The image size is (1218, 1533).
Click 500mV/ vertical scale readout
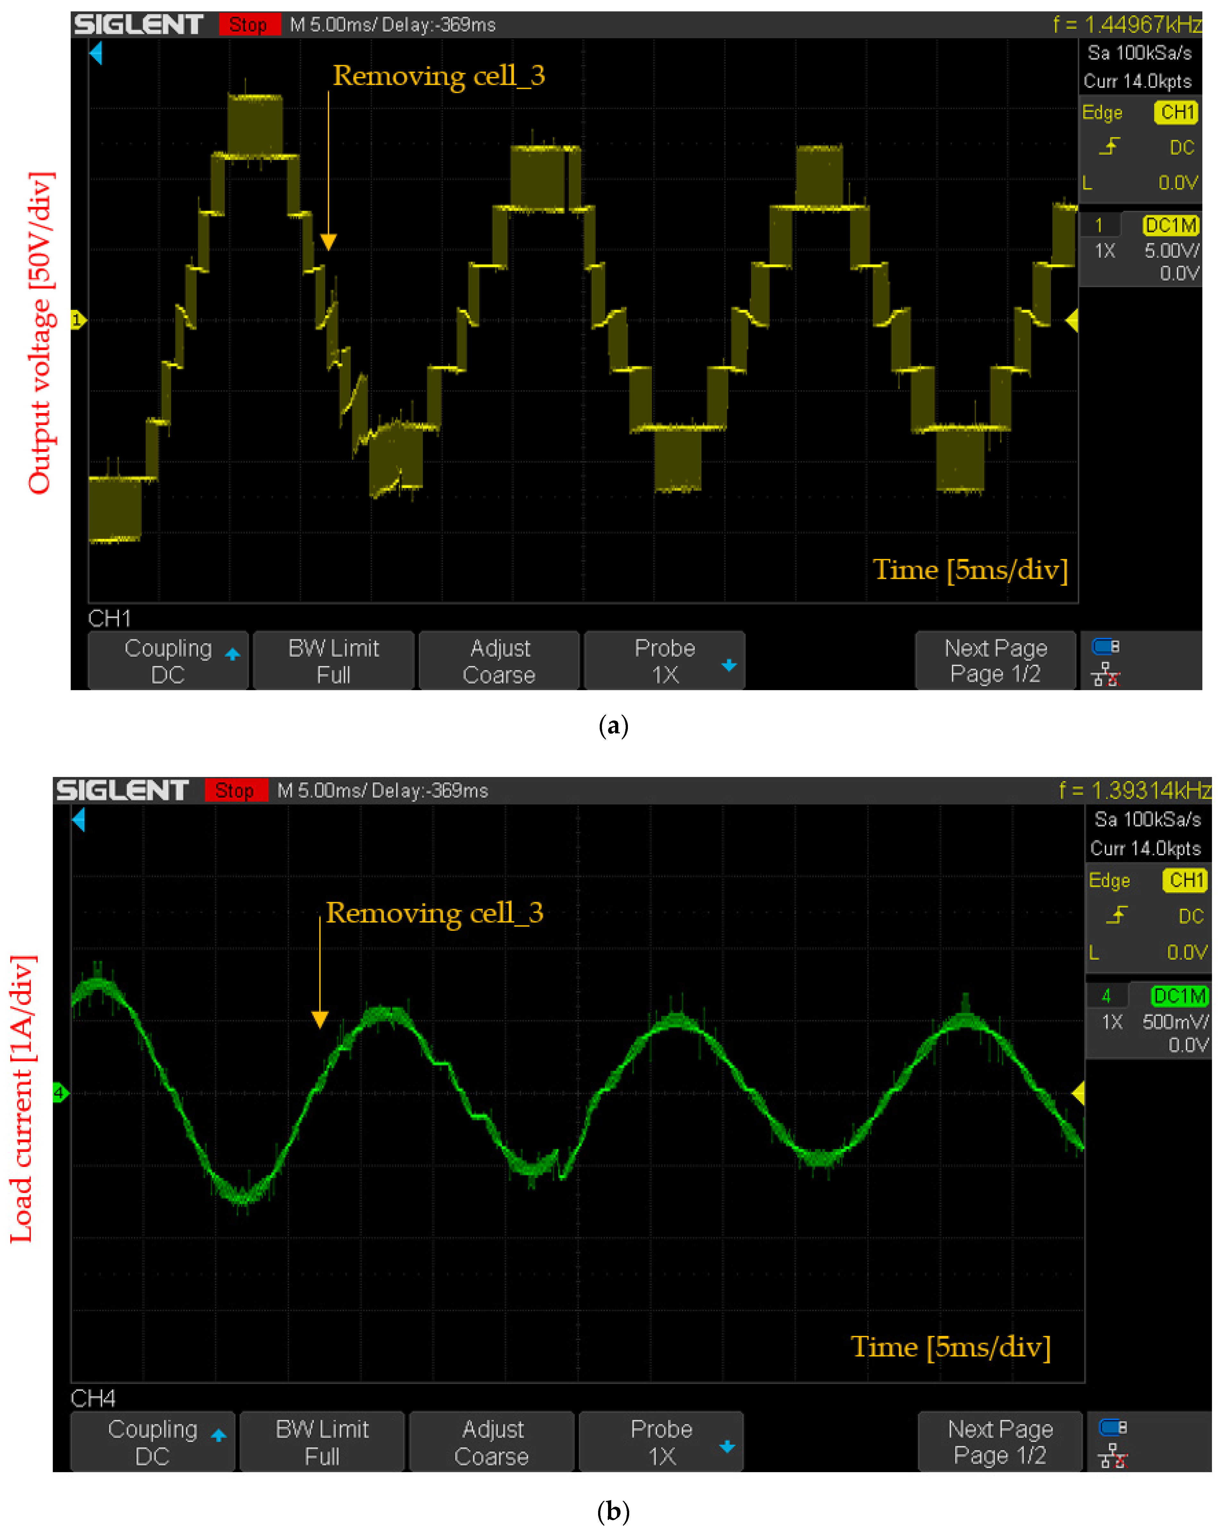[1175, 1022]
